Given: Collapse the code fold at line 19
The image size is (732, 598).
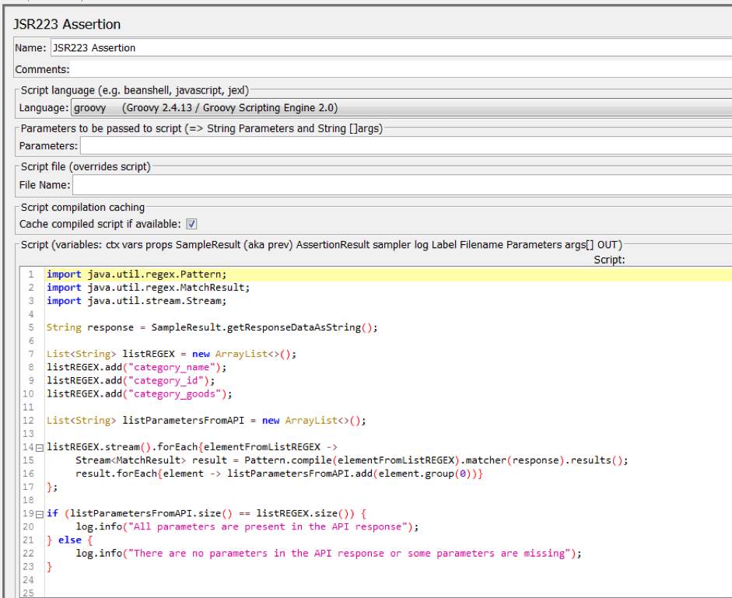Looking at the screenshot, I should pyautogui.click(x=40, y=514).
